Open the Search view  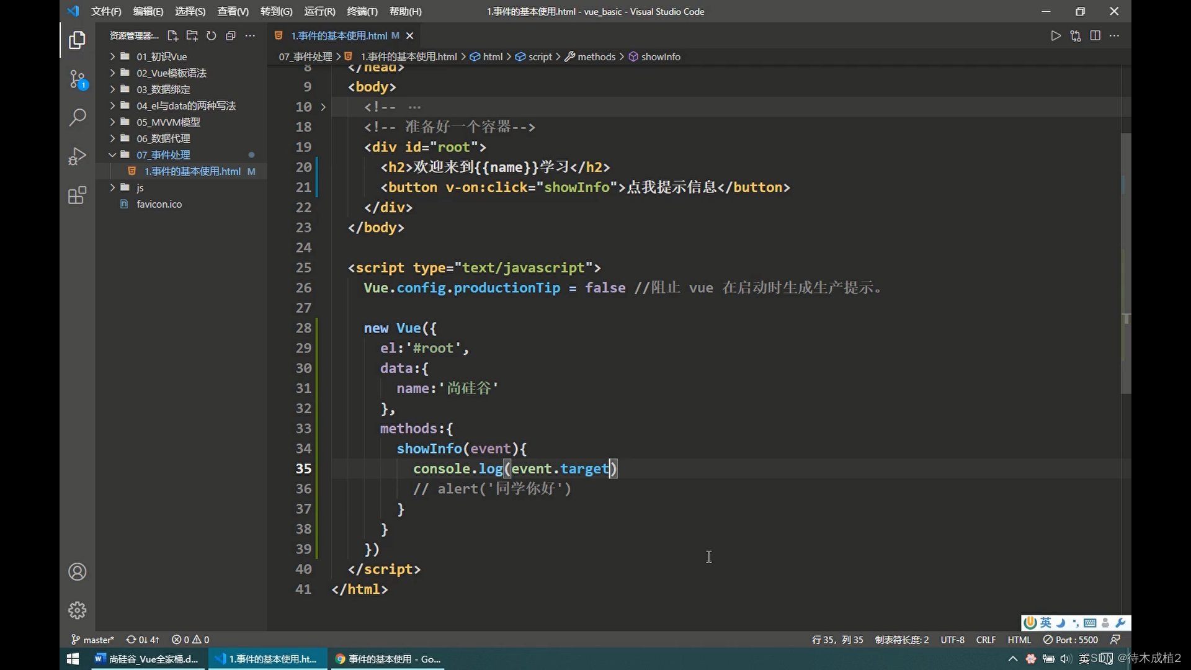pos(77,117)
